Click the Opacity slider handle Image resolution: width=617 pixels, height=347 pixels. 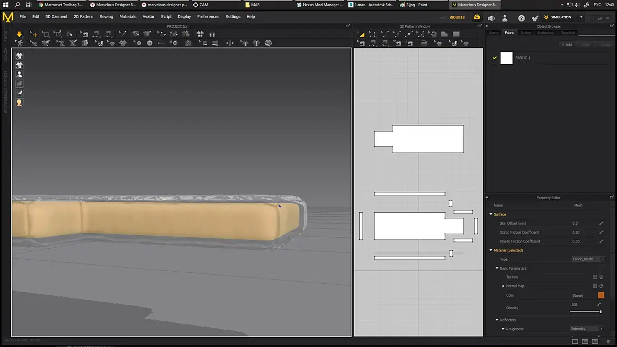coord(600,311)
